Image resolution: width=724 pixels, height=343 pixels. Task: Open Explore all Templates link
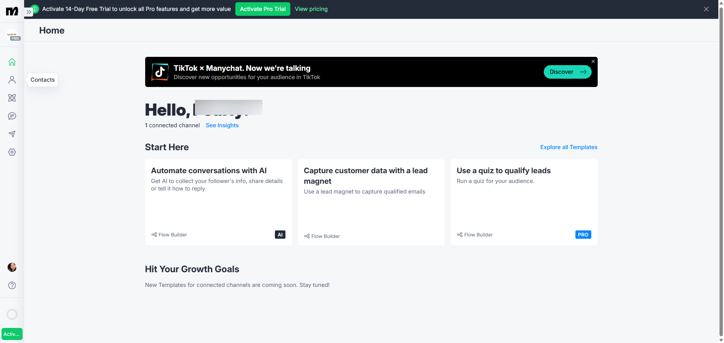click(x=569, y=147)
